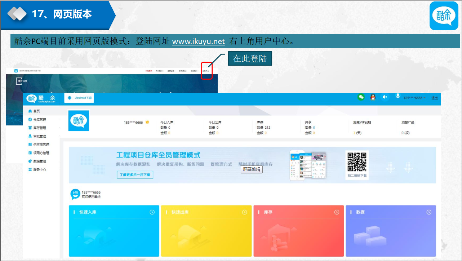Click the small blue website logo icon
Viewport: 462px width, 261px height.
pos(16,71)
